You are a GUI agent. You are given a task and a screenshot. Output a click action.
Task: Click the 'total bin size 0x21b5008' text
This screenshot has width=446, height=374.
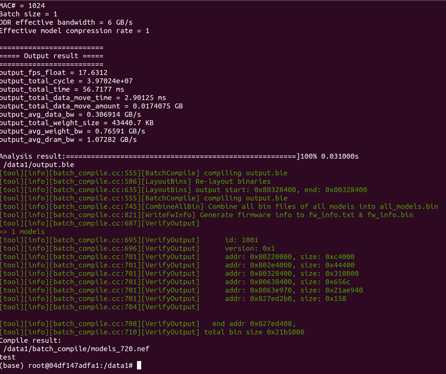(x=254, y=332)
